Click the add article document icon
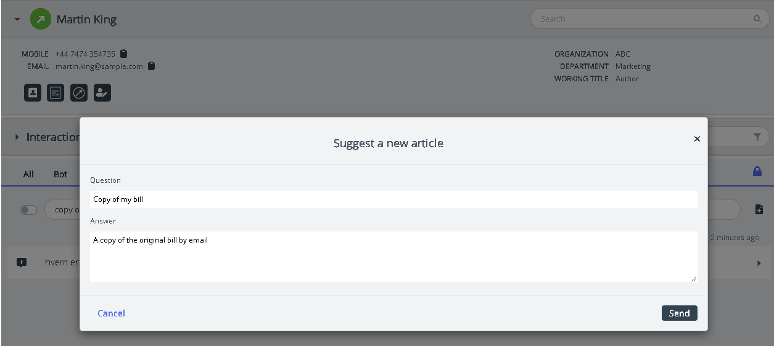Screen dimensions: 774x346 pyautogui.click(x=759, y=210)
